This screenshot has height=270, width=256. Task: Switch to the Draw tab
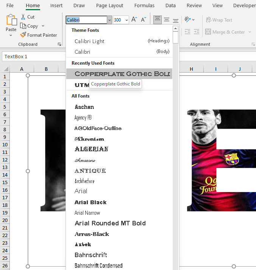point(79,6)
